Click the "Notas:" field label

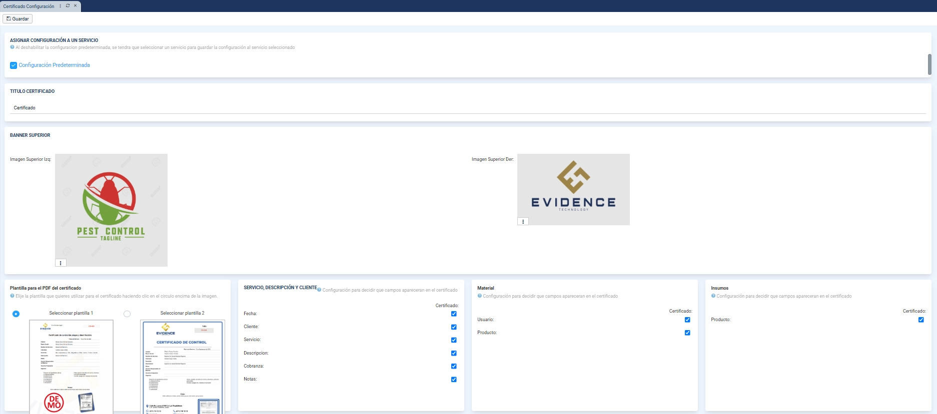pos(250,379)
